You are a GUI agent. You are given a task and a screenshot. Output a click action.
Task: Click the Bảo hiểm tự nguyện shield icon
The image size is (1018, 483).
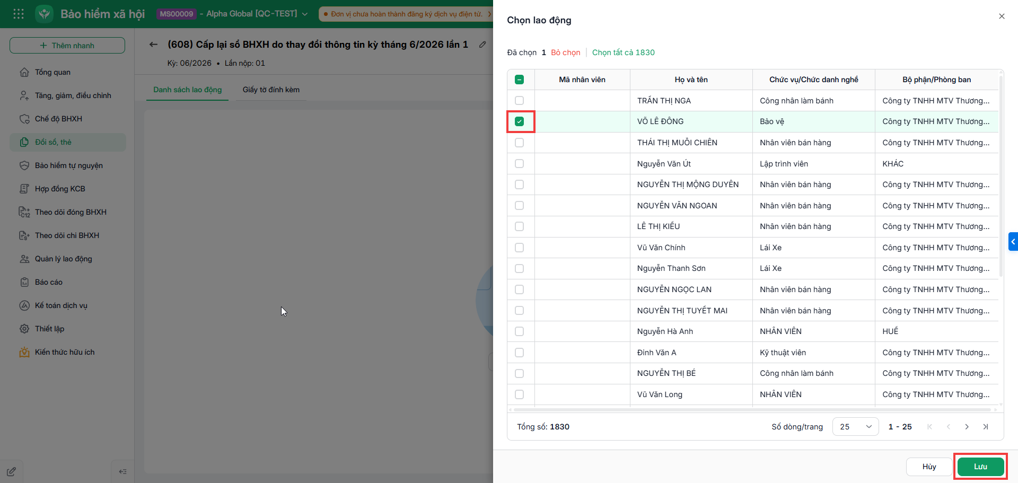pos(24,165)
